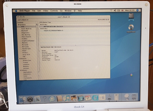Viewport: 153px width, 111px height.
Task: Select Fibre Channel in the sidebar
Action: pos(26,37)
